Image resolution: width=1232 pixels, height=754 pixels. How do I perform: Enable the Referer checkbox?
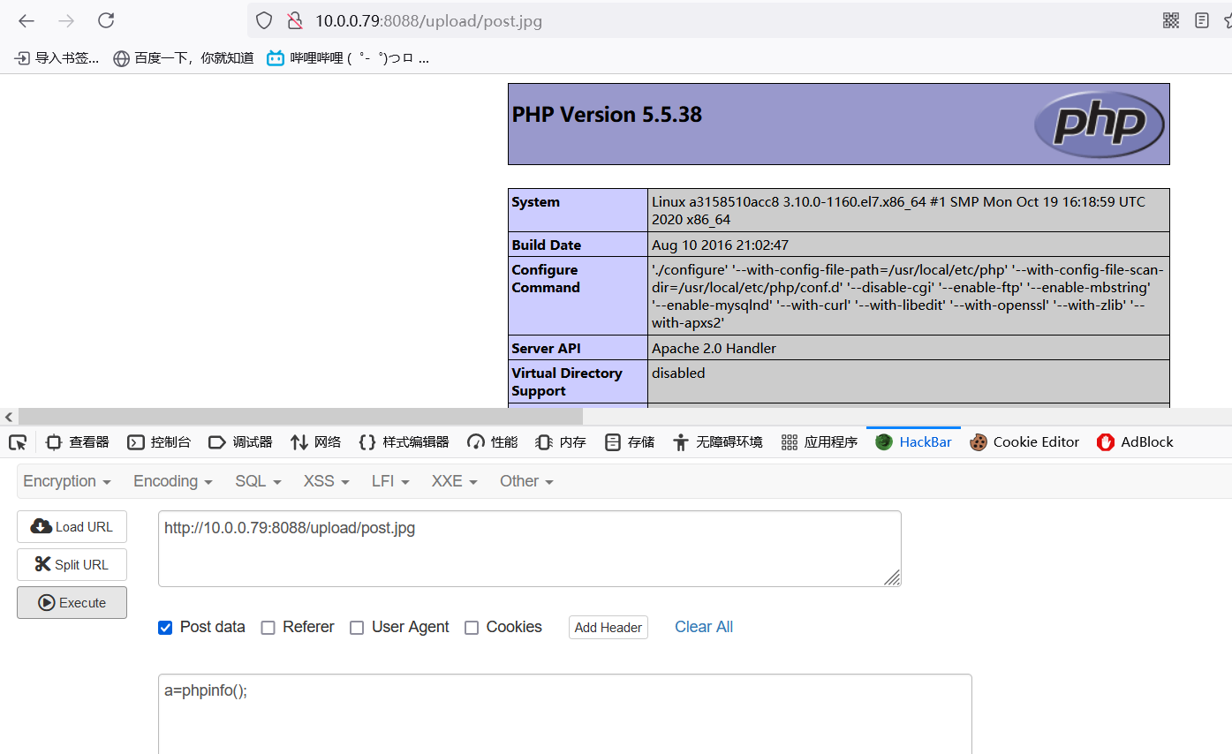pos(268,628)
